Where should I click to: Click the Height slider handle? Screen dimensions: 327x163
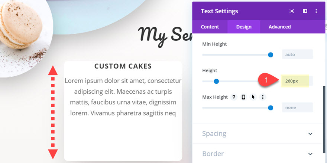tap(217, 81)
